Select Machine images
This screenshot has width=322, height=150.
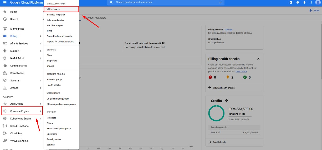pos(61,25)
